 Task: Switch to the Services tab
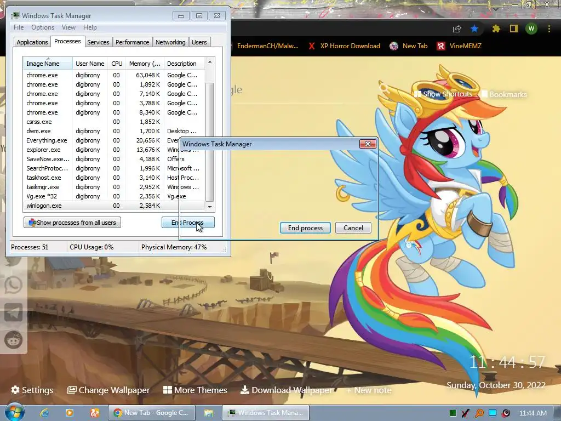(98, 42)
